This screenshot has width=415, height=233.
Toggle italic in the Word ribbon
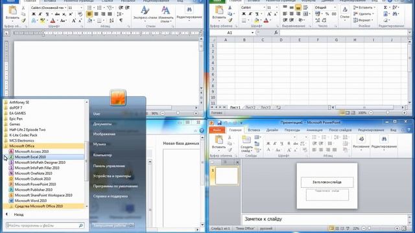tap(40, 14)
